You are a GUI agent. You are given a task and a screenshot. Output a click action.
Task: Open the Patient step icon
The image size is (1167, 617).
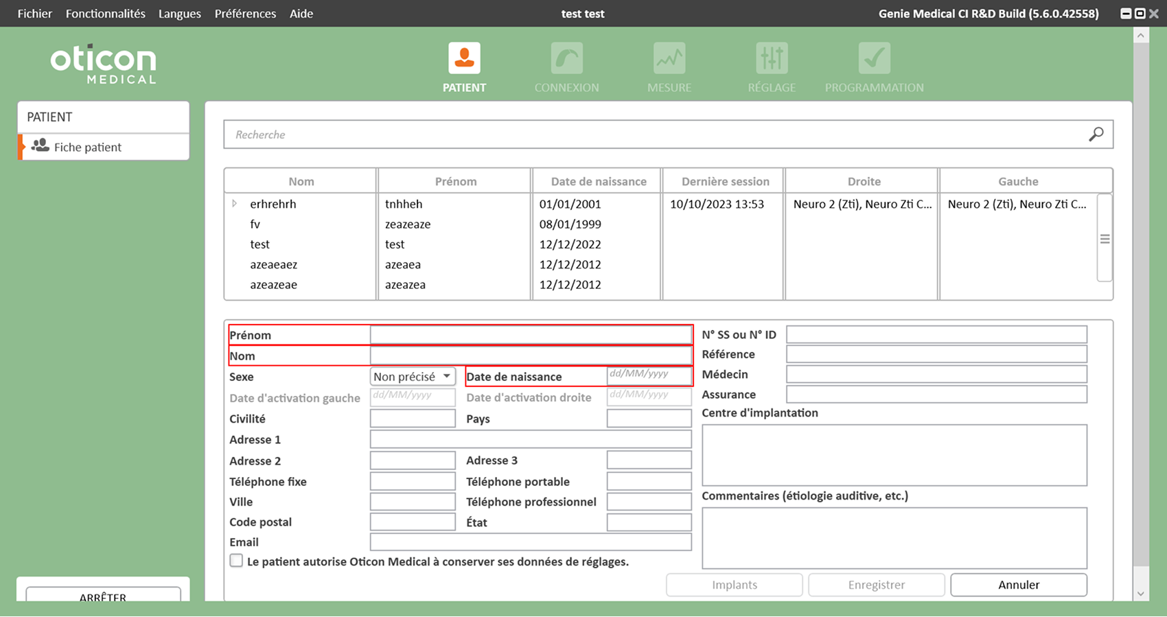coord(464,58)
